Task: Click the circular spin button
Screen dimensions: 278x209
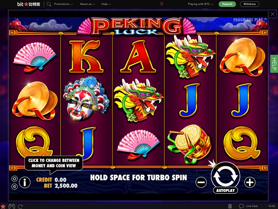Action: (225, 176)
